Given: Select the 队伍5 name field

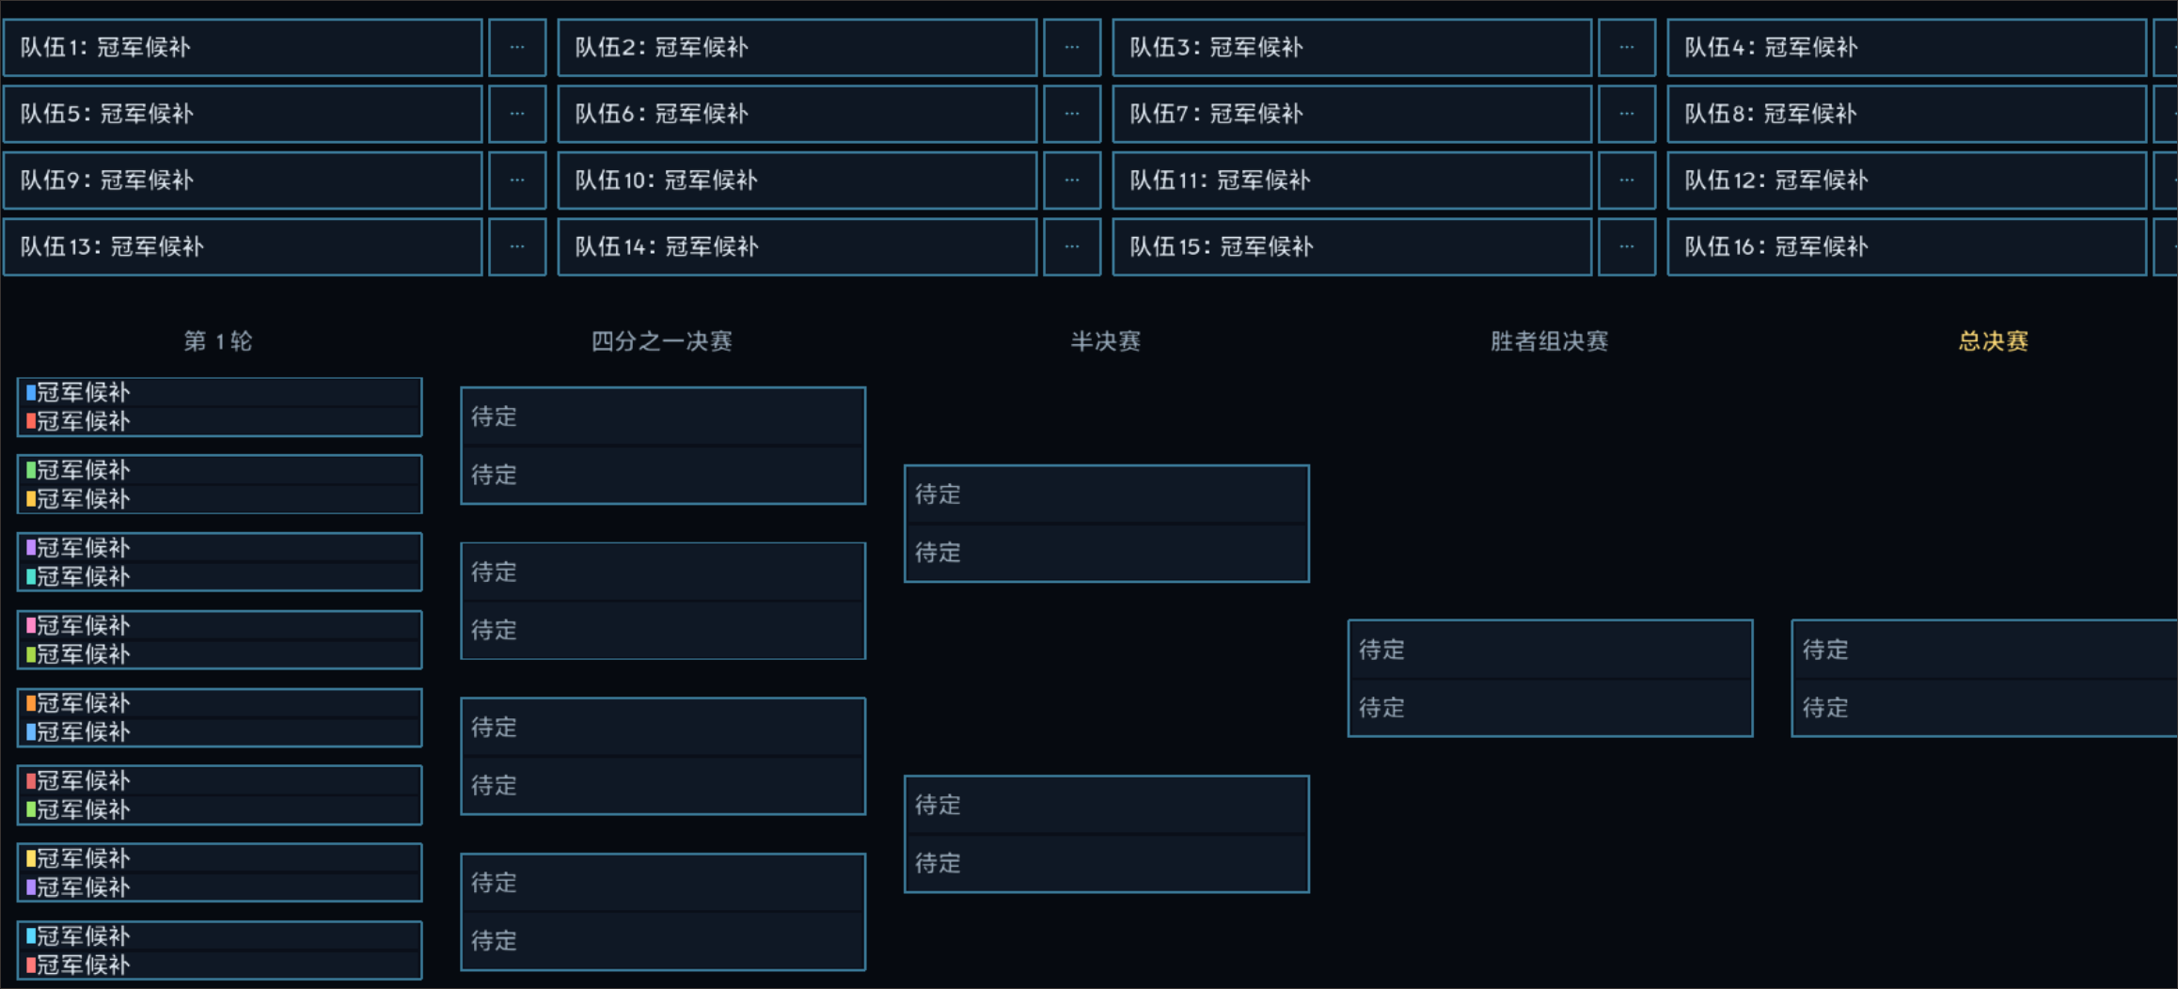Looking at the screenshot, I should point(243,115).
